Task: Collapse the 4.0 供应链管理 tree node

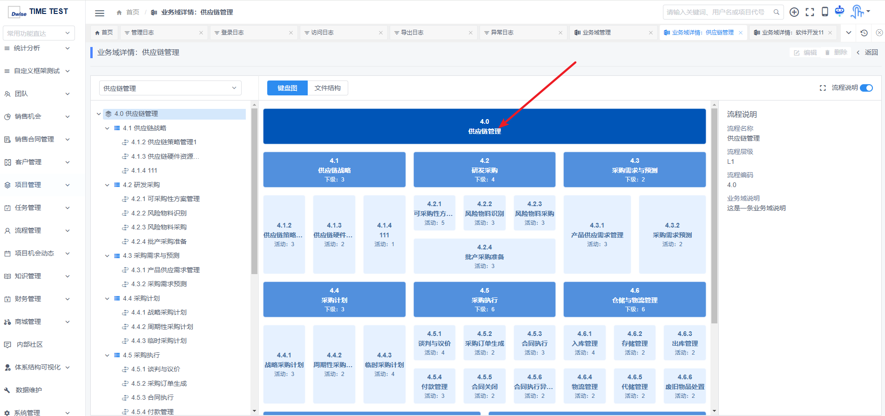Action: [99, 114]
